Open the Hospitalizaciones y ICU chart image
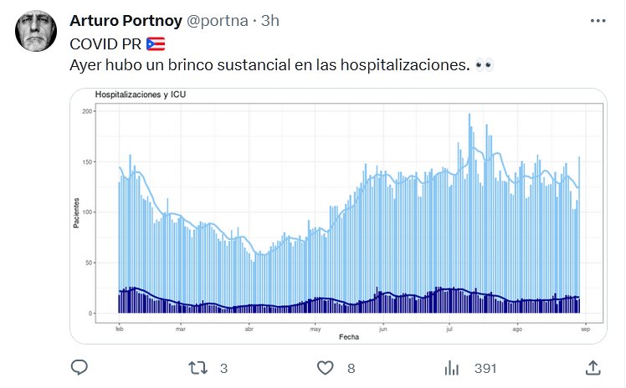 click(349, 216)
